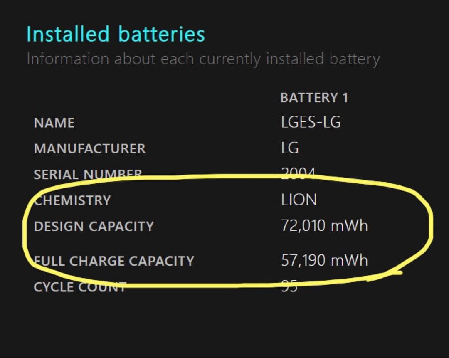Select the DESIGN CAPACITY row label
449x358 pixels.
pyautogui.click(x=94, y=226)
